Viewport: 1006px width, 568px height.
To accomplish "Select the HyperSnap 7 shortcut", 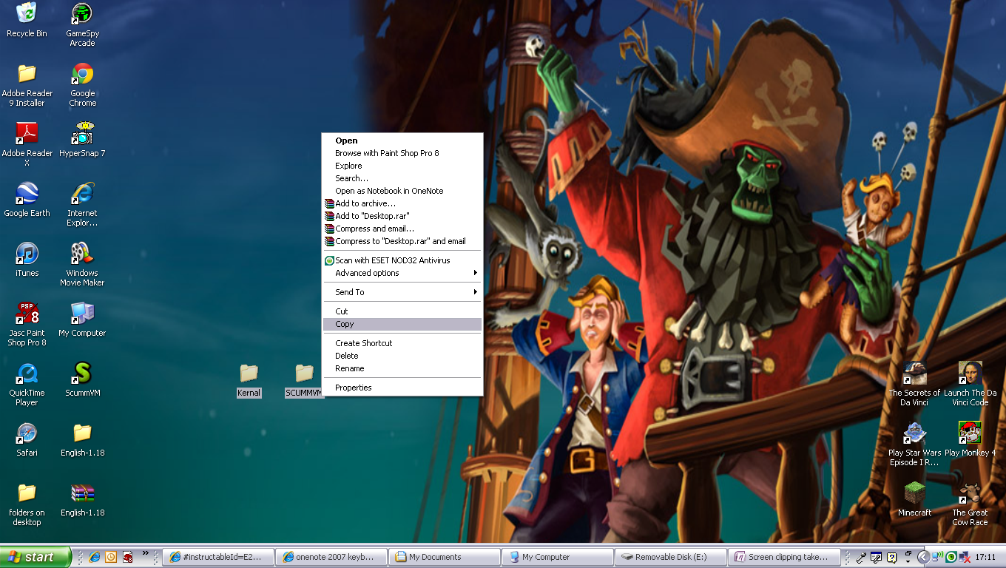I will coord(82,140).
